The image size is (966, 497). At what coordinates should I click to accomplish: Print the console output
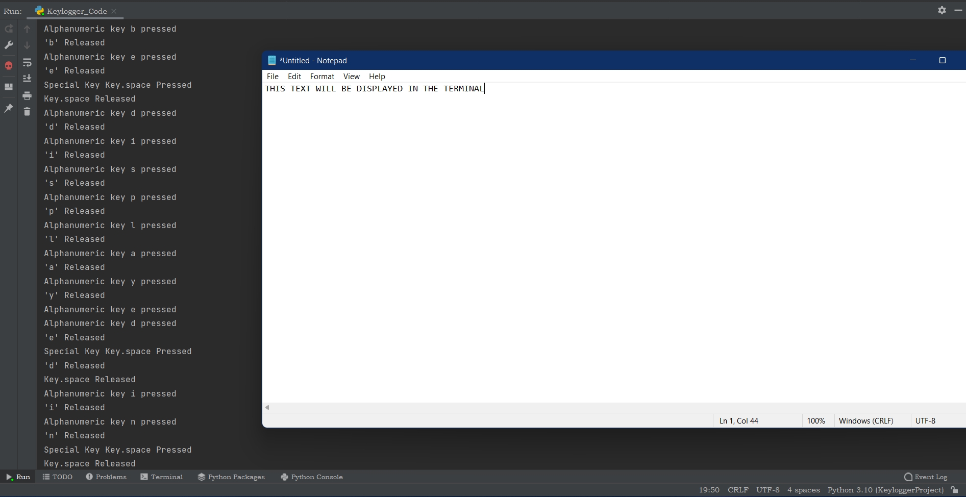(27, 95)
